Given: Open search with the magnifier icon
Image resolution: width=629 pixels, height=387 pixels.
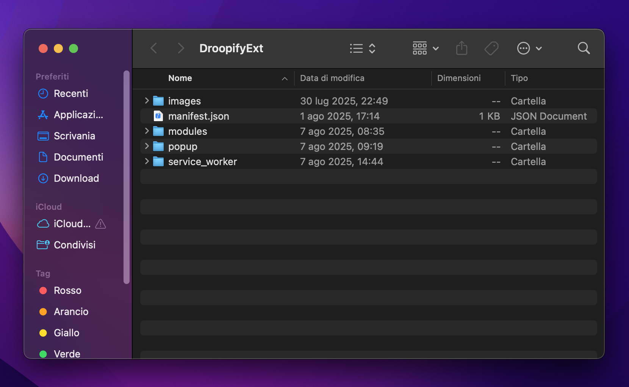Looking at the screenshot, I should tap(584, 48).
